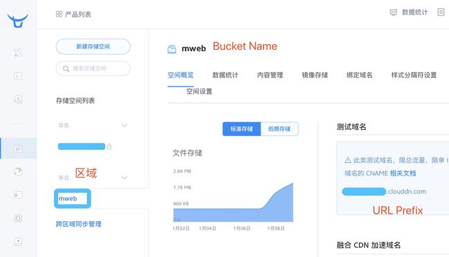Open the 样式分隔符设置 tab
Image resolution: width=449 pixels, height=257 pixels.
[x=414, y=75]
